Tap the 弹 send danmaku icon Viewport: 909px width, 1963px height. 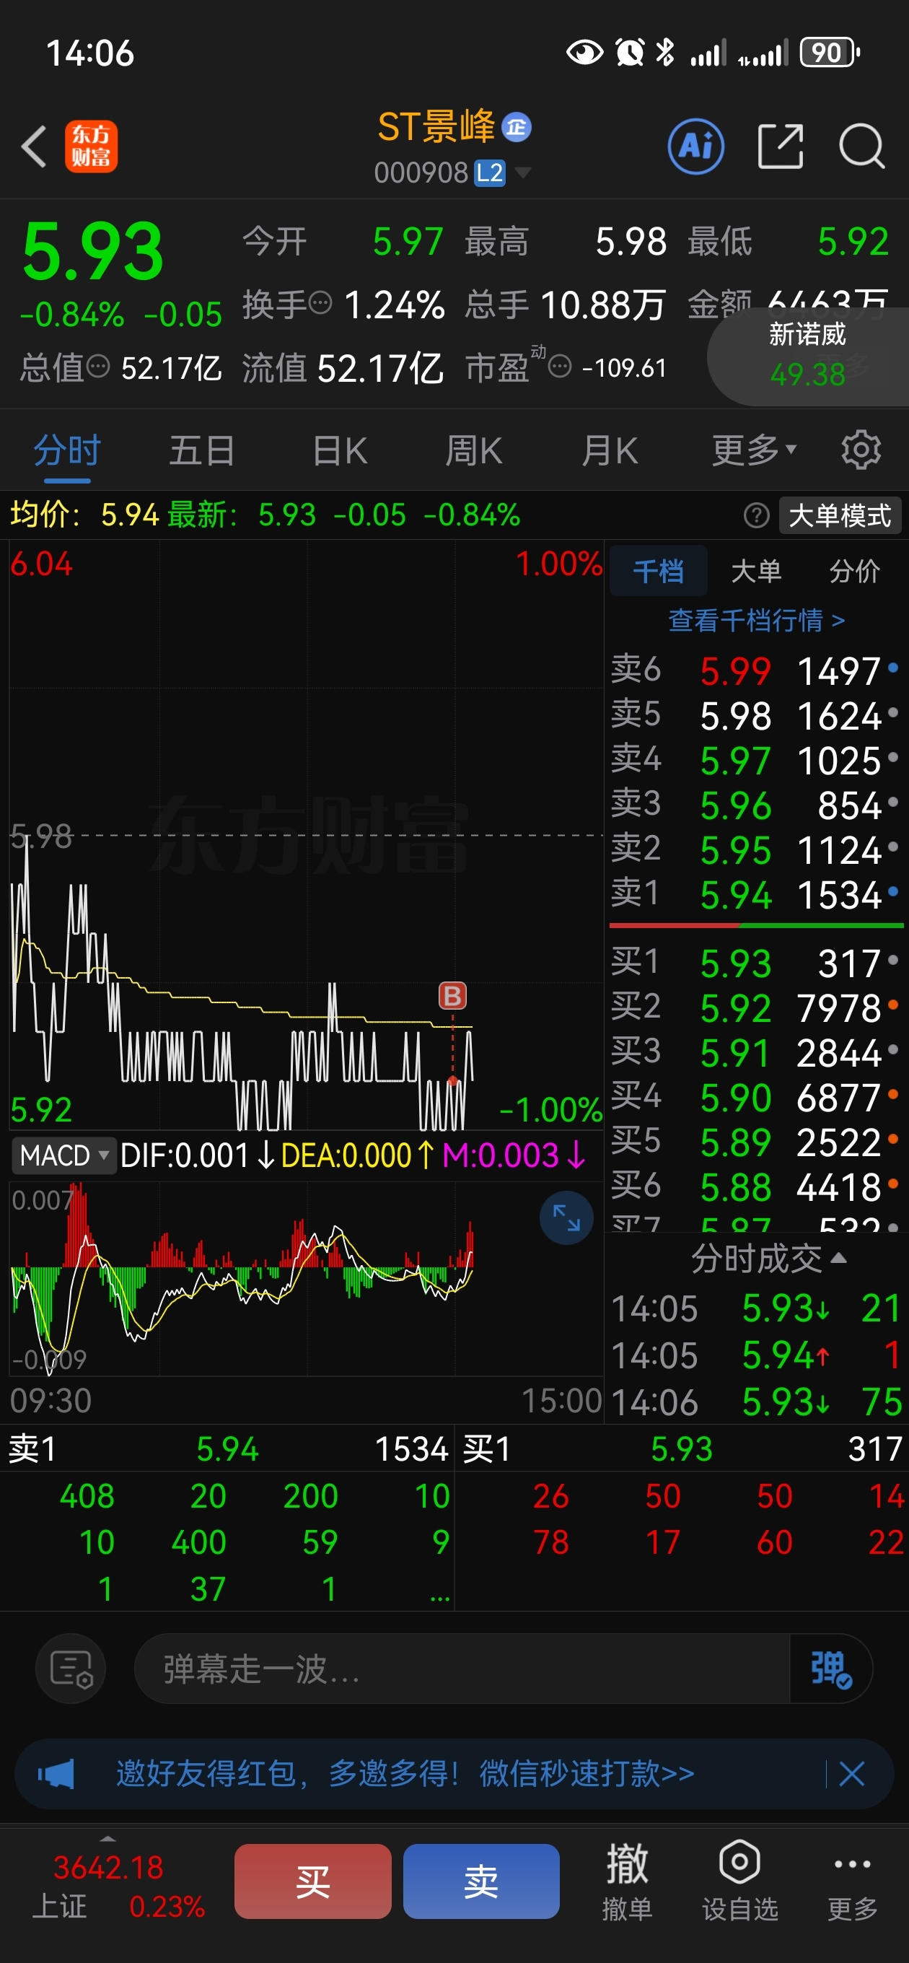[x=830, y=1669]
